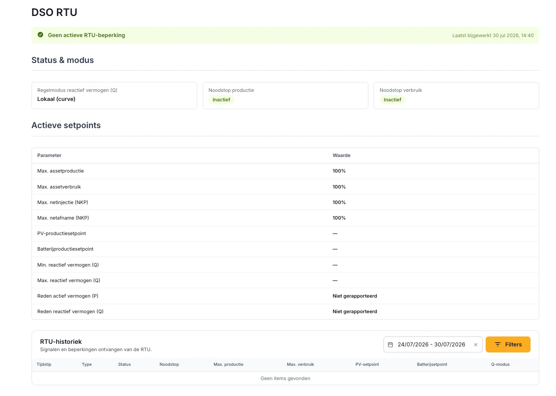Click the 100% value for Max. assetverbruik
This screenshot has width=556, height=396.
pos(339,187)
